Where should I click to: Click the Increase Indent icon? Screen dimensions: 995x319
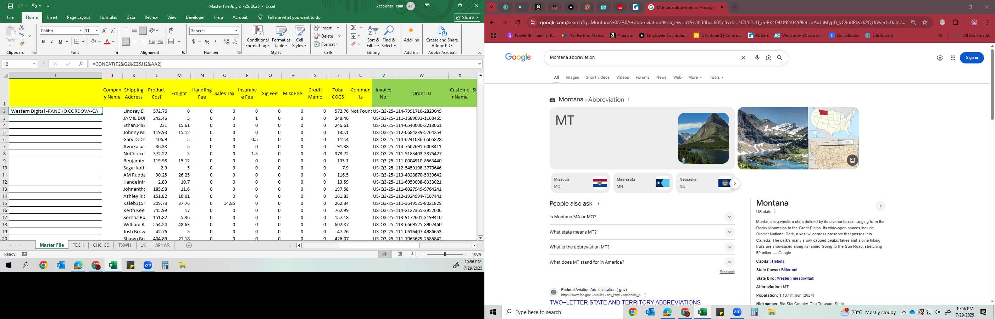point(160,41)
